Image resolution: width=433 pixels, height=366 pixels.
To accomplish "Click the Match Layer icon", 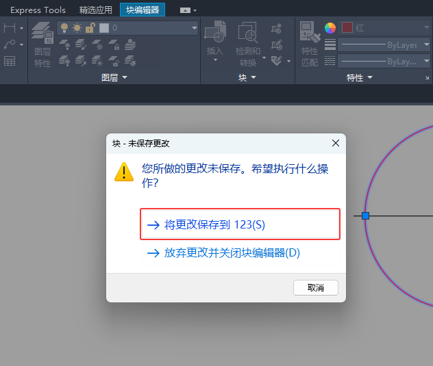I will (130, 61).
